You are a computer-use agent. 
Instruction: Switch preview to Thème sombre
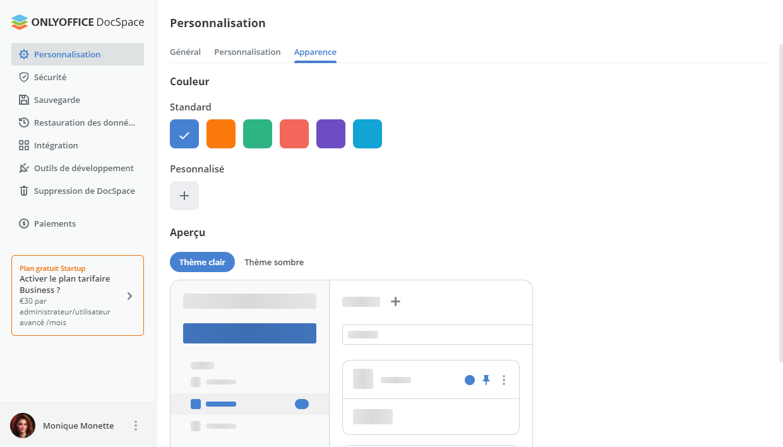(274, 262)
